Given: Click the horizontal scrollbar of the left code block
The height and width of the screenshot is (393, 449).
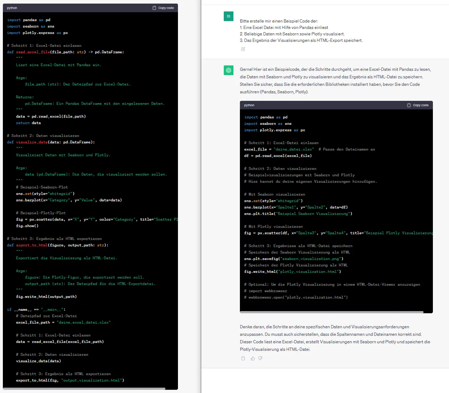Looking at the screenshot, I should [x=84, y=388].
